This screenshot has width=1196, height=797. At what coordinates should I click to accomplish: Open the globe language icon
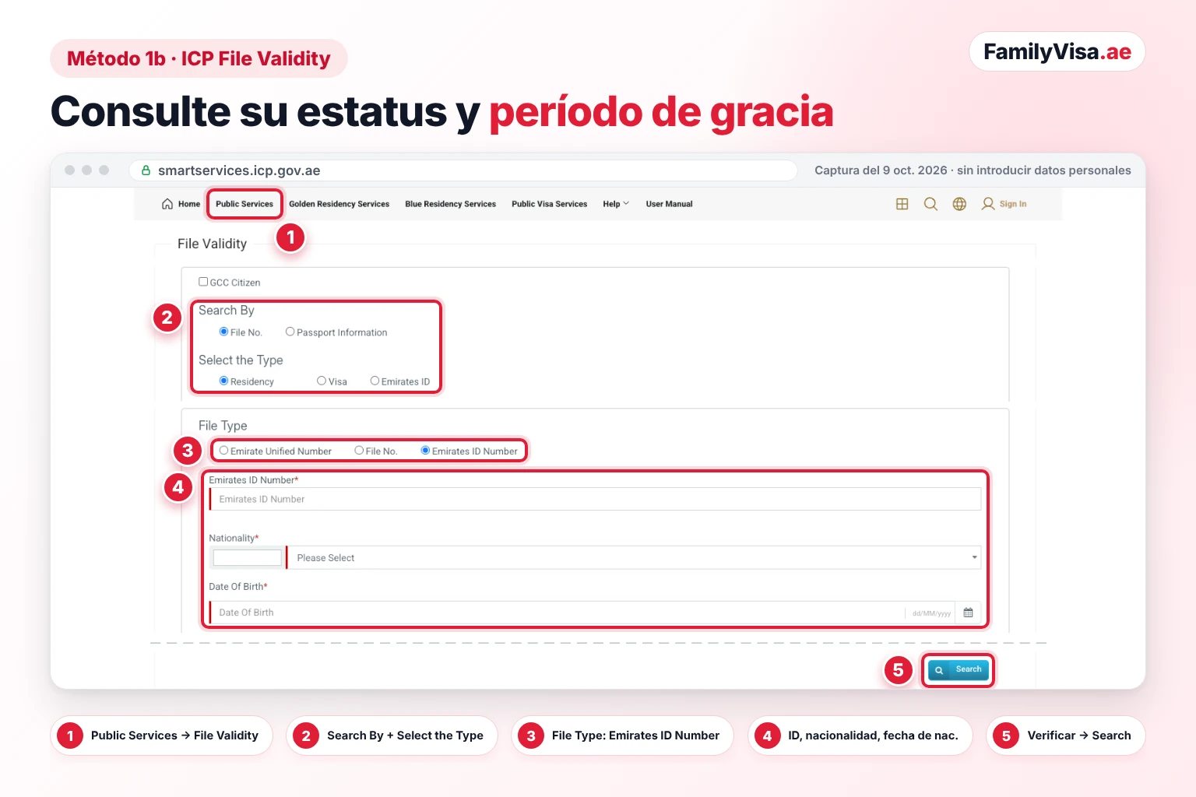coord(959,204)
